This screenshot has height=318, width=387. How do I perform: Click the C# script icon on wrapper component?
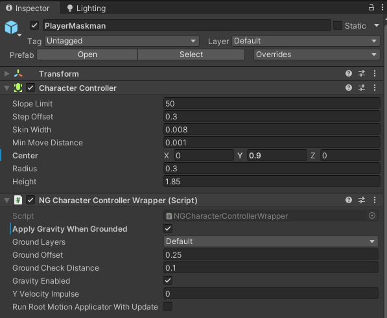pyautogui.click(x=18, y=200)
